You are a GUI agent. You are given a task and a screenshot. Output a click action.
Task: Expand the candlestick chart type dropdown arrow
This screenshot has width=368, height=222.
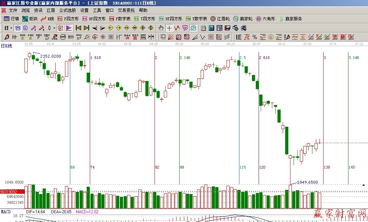[54, 28]
